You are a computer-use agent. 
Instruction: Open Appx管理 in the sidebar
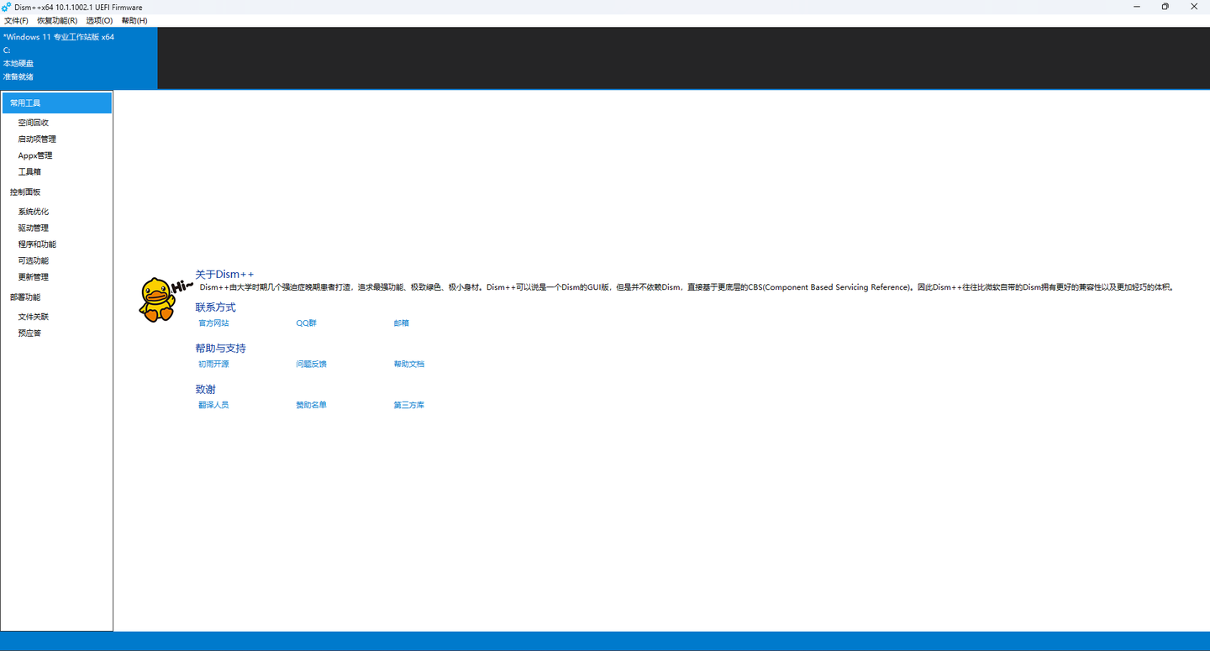tap(35, 155)
